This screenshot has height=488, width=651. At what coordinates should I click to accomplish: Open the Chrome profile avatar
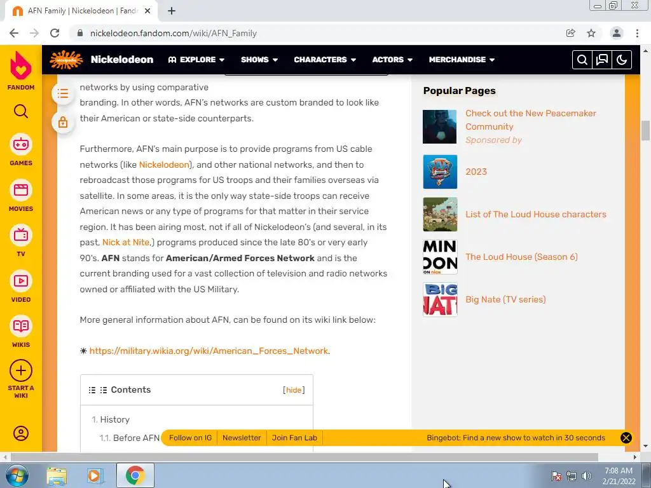tap(617, 33)
